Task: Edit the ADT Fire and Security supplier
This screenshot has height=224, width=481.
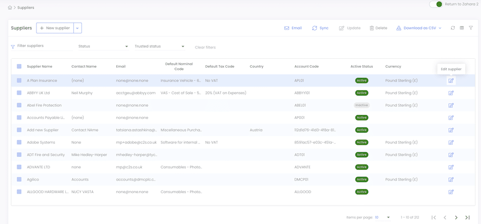Action: tap(451, 155)
